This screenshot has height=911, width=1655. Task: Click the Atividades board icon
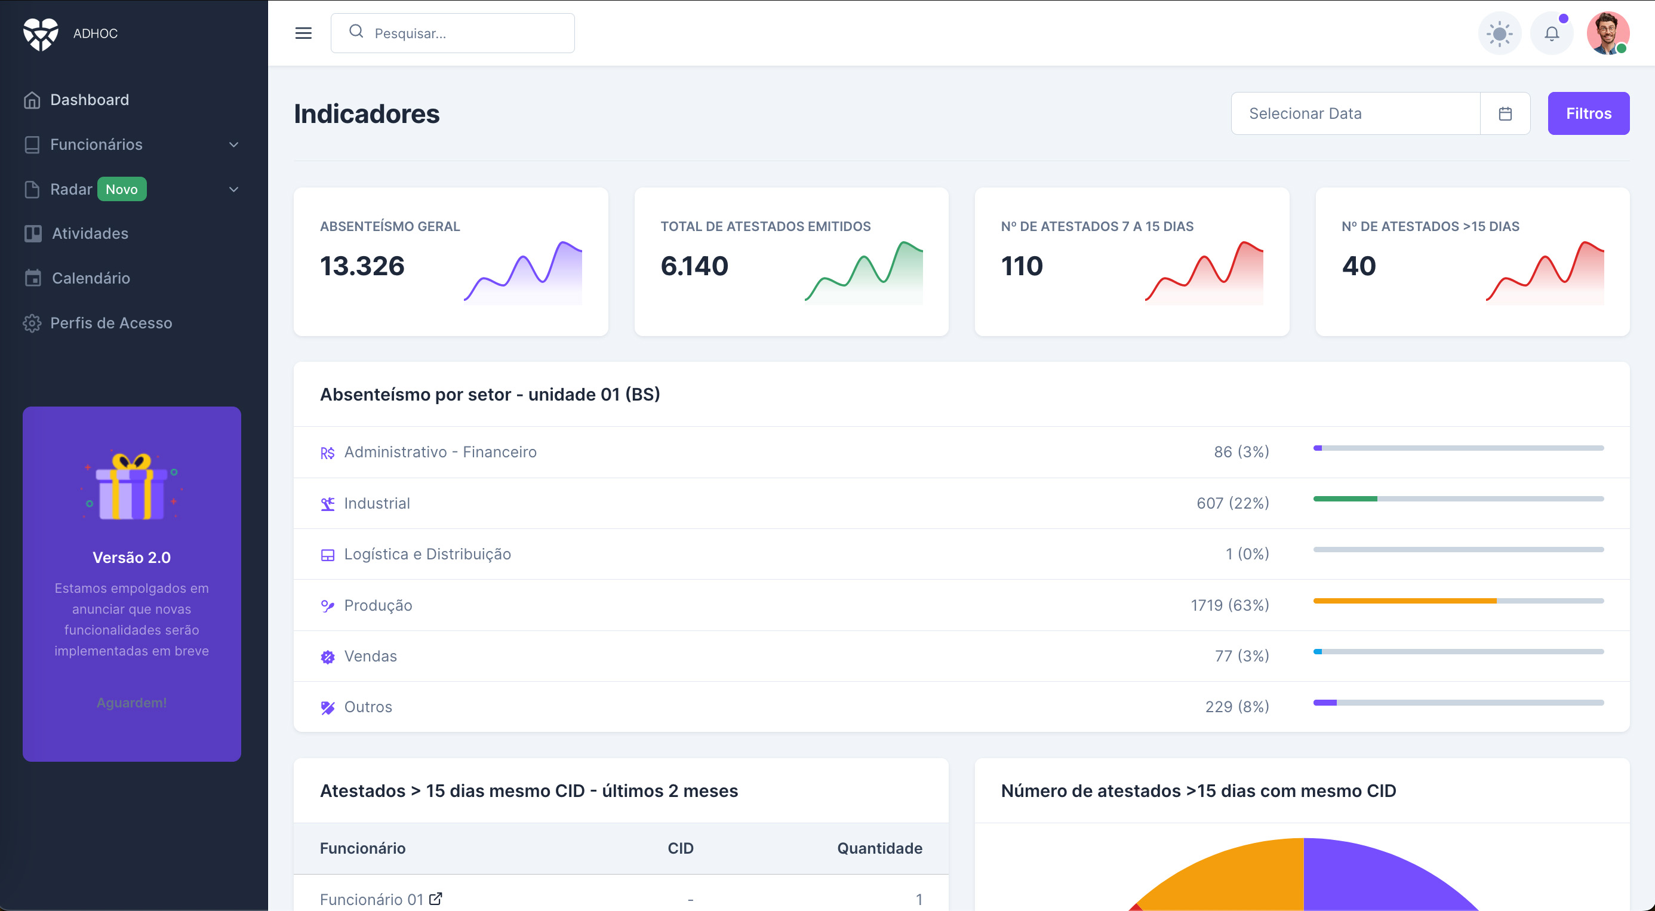click(33, 233)
